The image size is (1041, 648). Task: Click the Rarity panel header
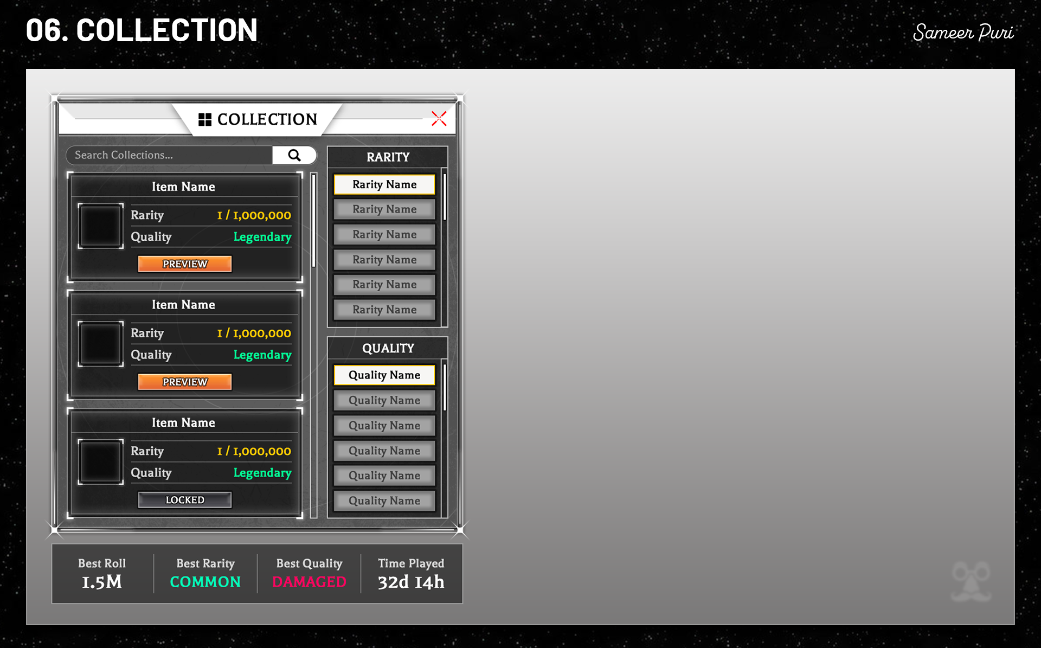(388, 157)
